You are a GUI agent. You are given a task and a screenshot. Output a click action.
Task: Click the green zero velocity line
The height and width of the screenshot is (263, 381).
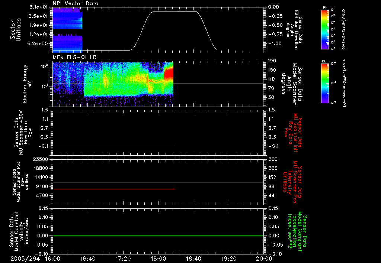(x=158, y=236)
